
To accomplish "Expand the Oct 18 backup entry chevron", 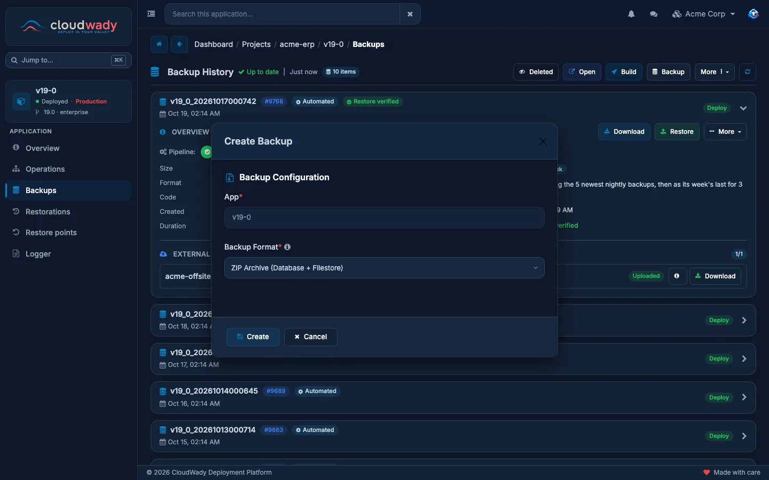I will [744, 321].
